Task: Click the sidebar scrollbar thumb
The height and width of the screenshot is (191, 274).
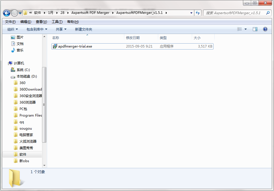Action: pyautogui.click(x=44, y=105)
